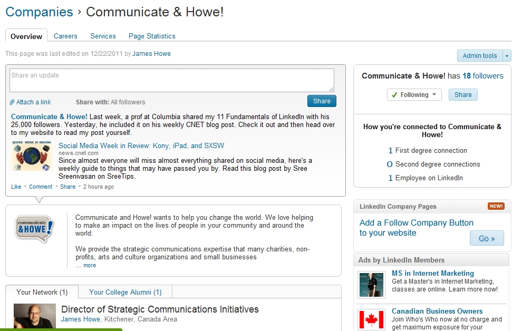522x331 pixels.
Task: Open the Page Statistics tab
Action: (x=152, y=36)
